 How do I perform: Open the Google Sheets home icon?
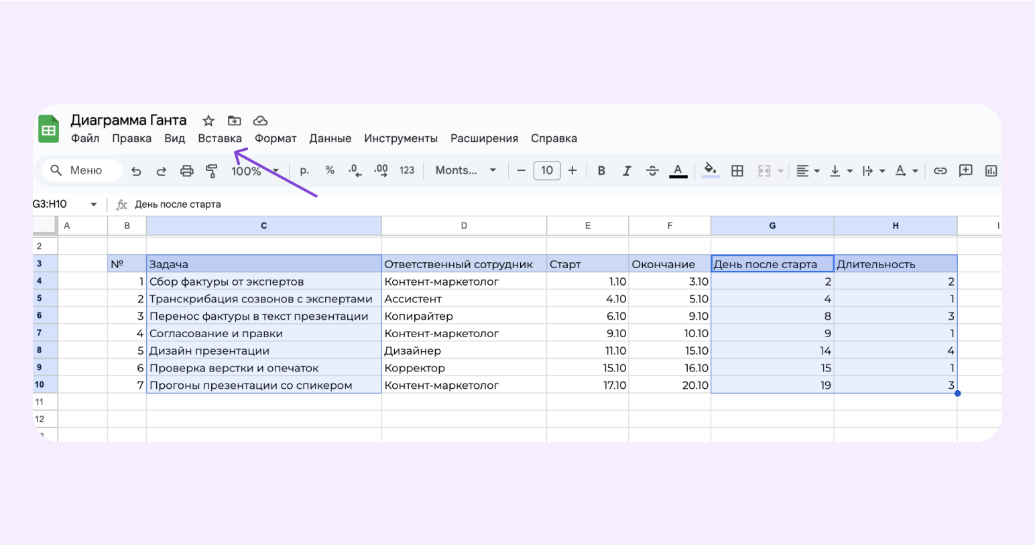click(x=49, y=129)
